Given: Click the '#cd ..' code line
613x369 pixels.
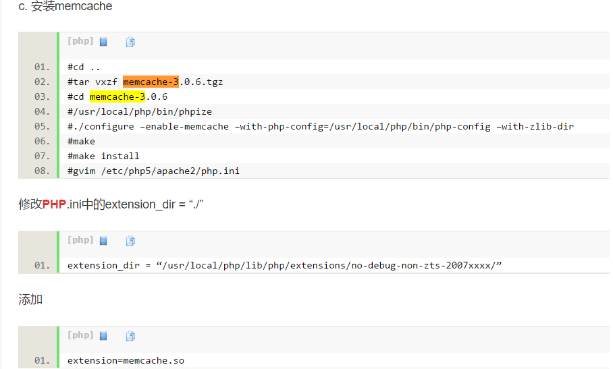Looking at the screenshot, I should click(x=84, y=67).
